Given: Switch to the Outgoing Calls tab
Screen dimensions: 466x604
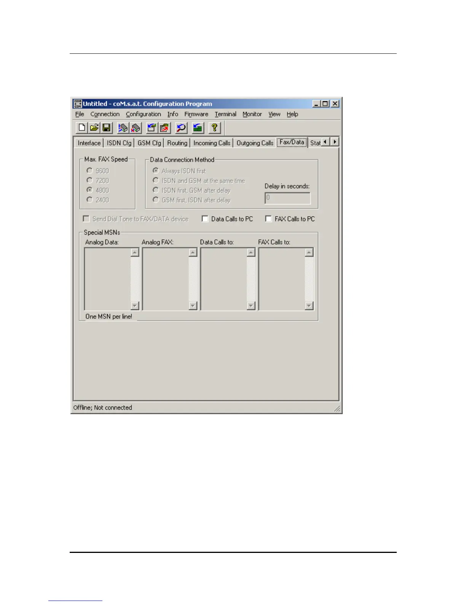Looking at the screenshot, I should (255, 143).
